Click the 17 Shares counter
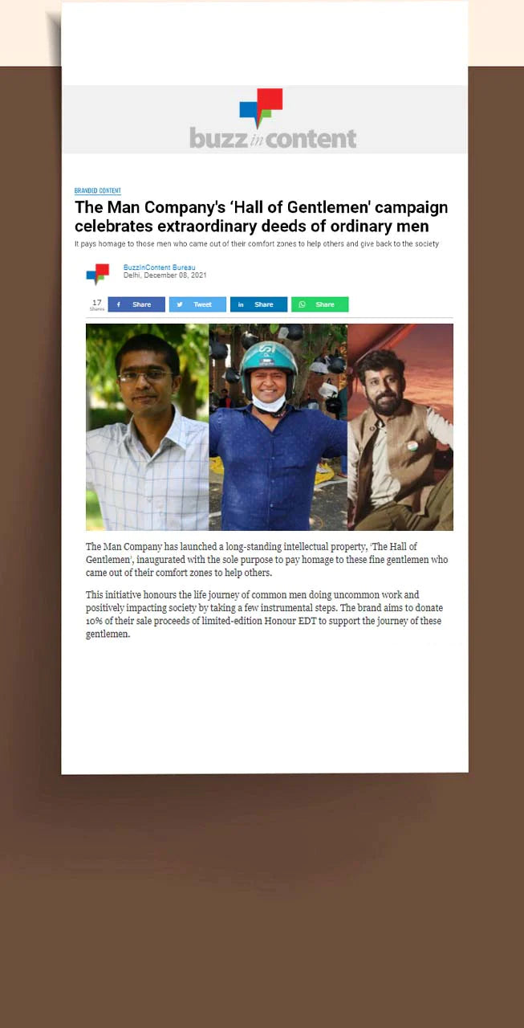This screenshot has height=1028, width=524. click(x=97, y=304)
